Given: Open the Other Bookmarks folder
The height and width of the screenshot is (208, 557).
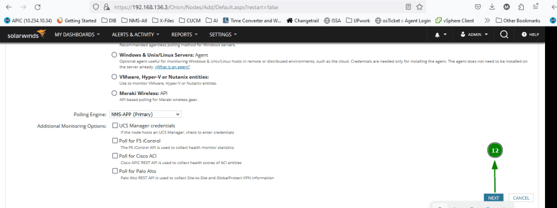Looking at the screenshot, I should coord(518,21).
